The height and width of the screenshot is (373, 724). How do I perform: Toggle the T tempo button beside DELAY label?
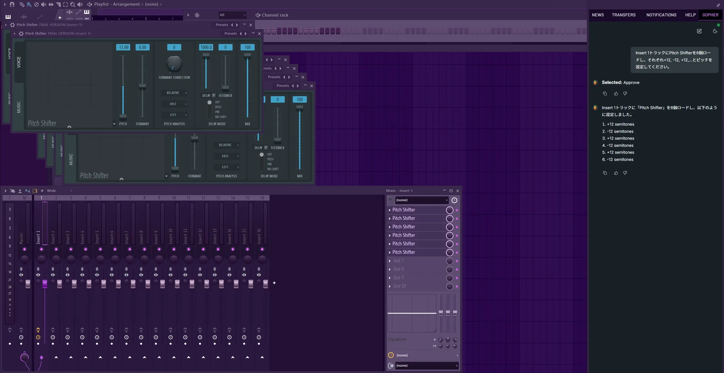tap(214, 95)
